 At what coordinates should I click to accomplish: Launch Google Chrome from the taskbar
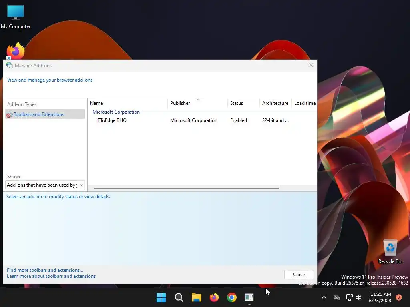(x=232, y=297)
